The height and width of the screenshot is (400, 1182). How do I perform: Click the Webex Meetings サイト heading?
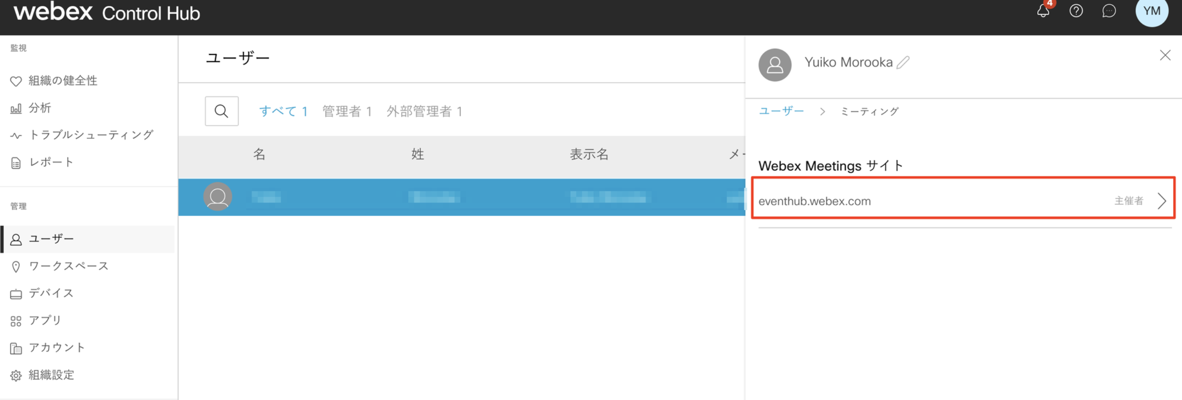click(831, 166)
